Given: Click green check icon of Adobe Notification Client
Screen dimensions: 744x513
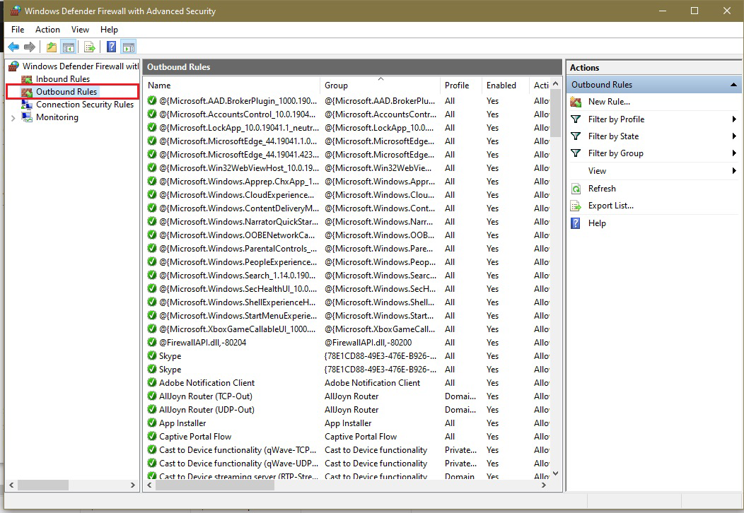Looking at the screenshot, I should click(152, 382).
